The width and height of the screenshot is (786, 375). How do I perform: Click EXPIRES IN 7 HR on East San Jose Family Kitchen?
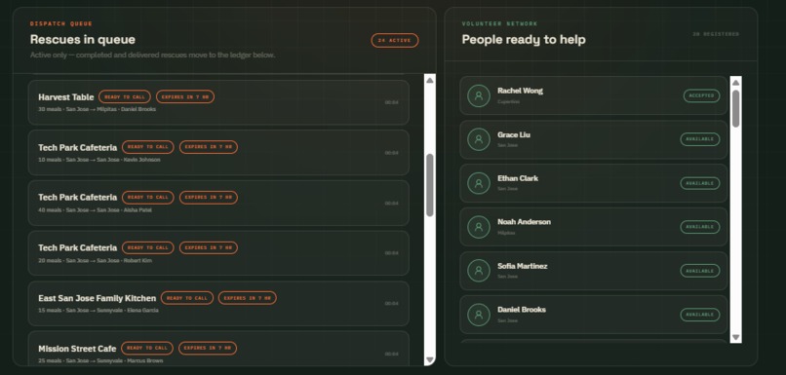247,298
